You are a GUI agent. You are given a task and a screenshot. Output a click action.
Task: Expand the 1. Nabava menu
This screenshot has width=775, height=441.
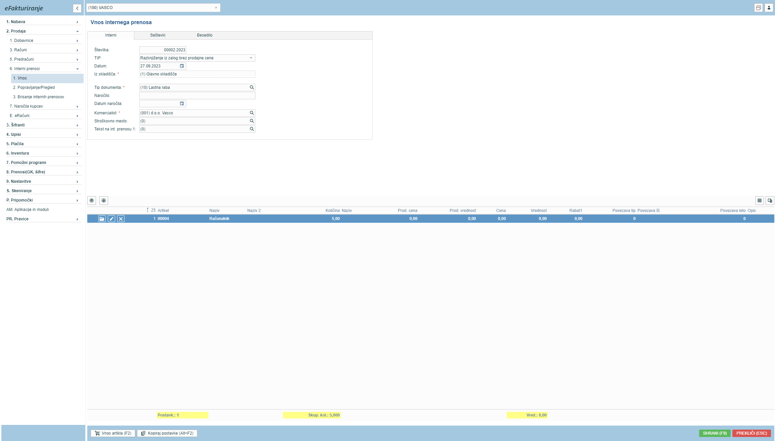[x=44, y=22]
